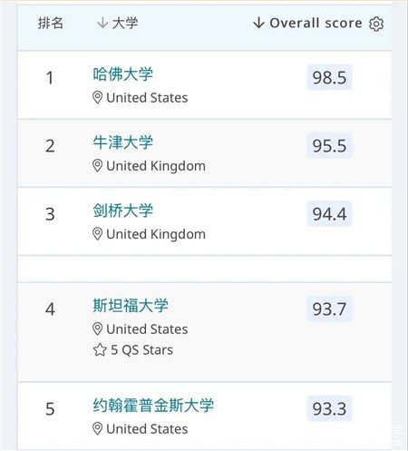The height and width of the screenshot is (451, 408).
Task: Open the 牛津大学 link
Action: pyautogui.click(x=123, y=142)
